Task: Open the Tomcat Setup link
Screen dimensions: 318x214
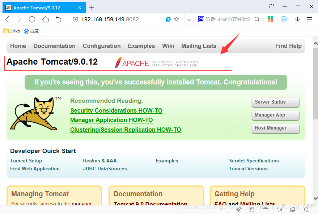Action: (x=26, y=161)
